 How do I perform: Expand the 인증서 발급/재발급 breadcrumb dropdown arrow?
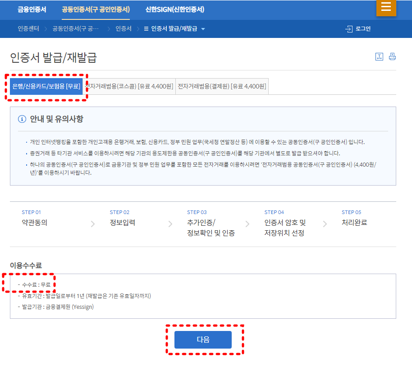(203, 29)
